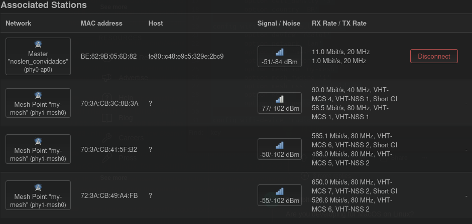Click the Signal / Noise column header
This screenshot has width=472, height=224.
(279, 23)
